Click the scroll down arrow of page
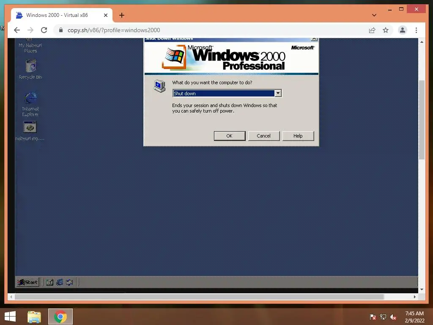Viewport: 433px width, 325px height. pos(422,289)
